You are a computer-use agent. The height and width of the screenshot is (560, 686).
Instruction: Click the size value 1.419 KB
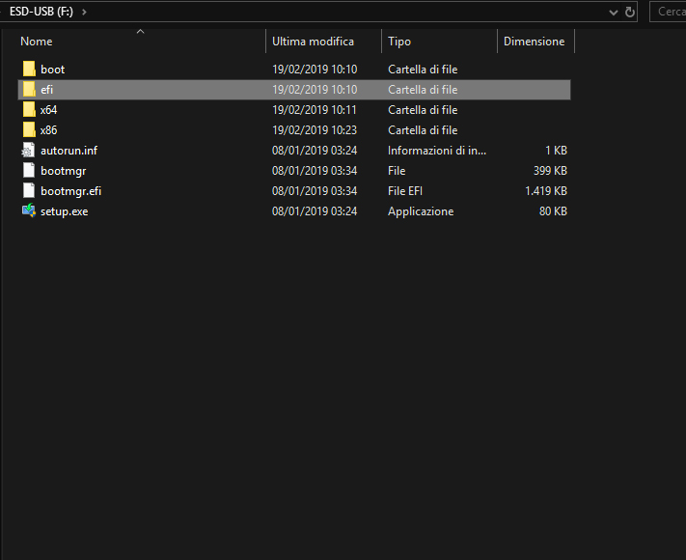click(545, 191)
